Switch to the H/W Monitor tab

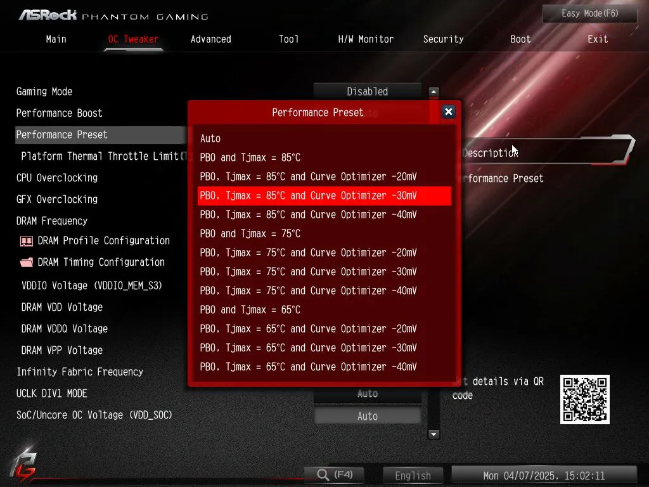click(x=366, y=39)
